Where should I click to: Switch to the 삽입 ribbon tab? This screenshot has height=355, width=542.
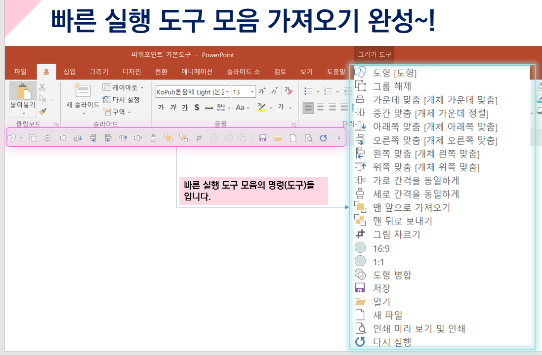pos(69,71)
